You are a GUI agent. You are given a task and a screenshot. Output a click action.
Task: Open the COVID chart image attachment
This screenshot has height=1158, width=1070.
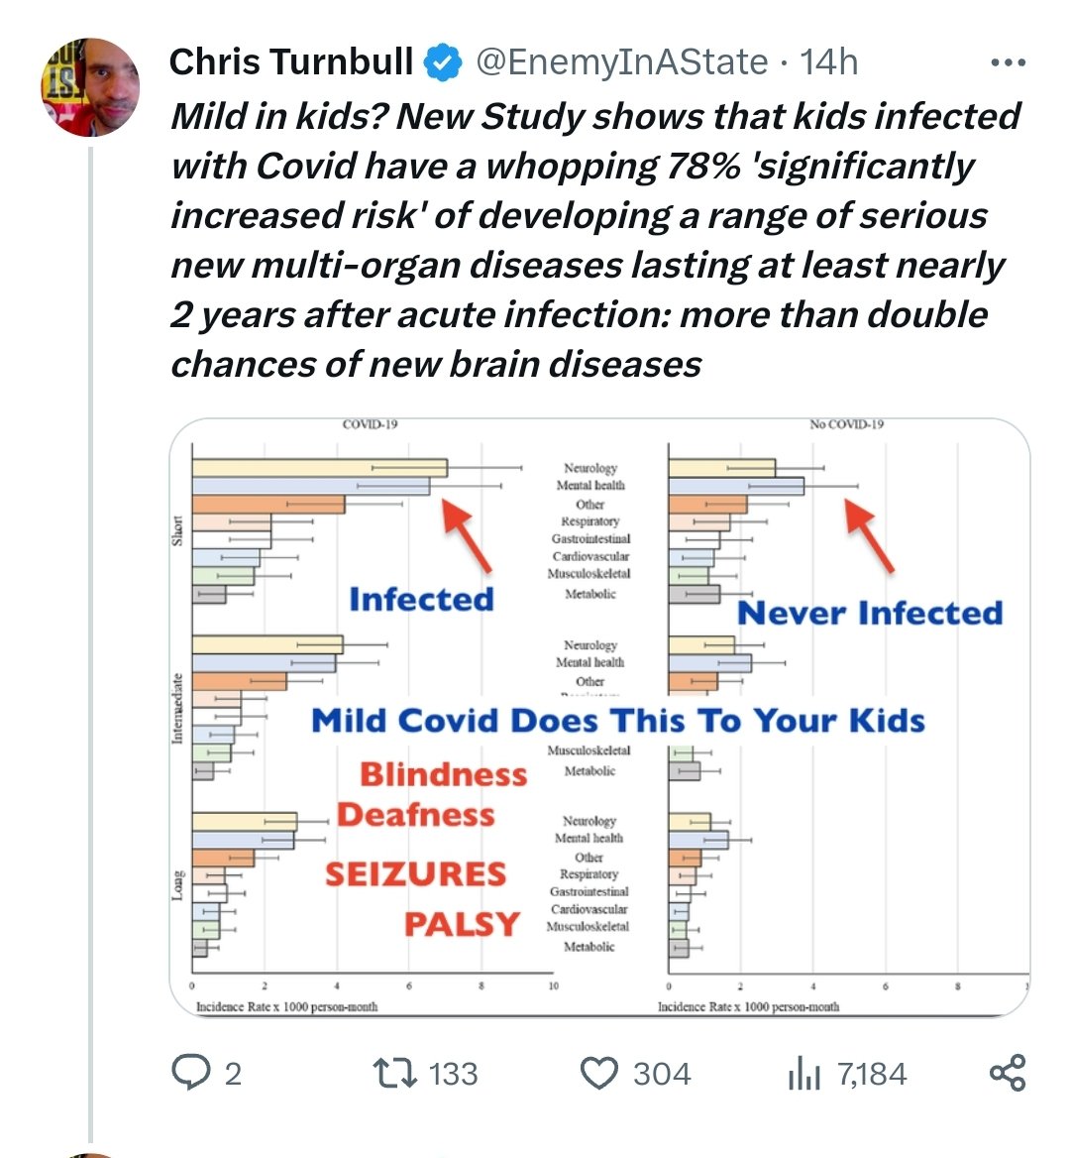(x=599, y=717)
